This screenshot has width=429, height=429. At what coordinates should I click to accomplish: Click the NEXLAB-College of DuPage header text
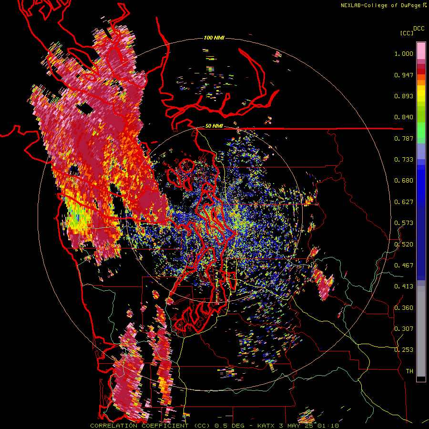(380, 5)
